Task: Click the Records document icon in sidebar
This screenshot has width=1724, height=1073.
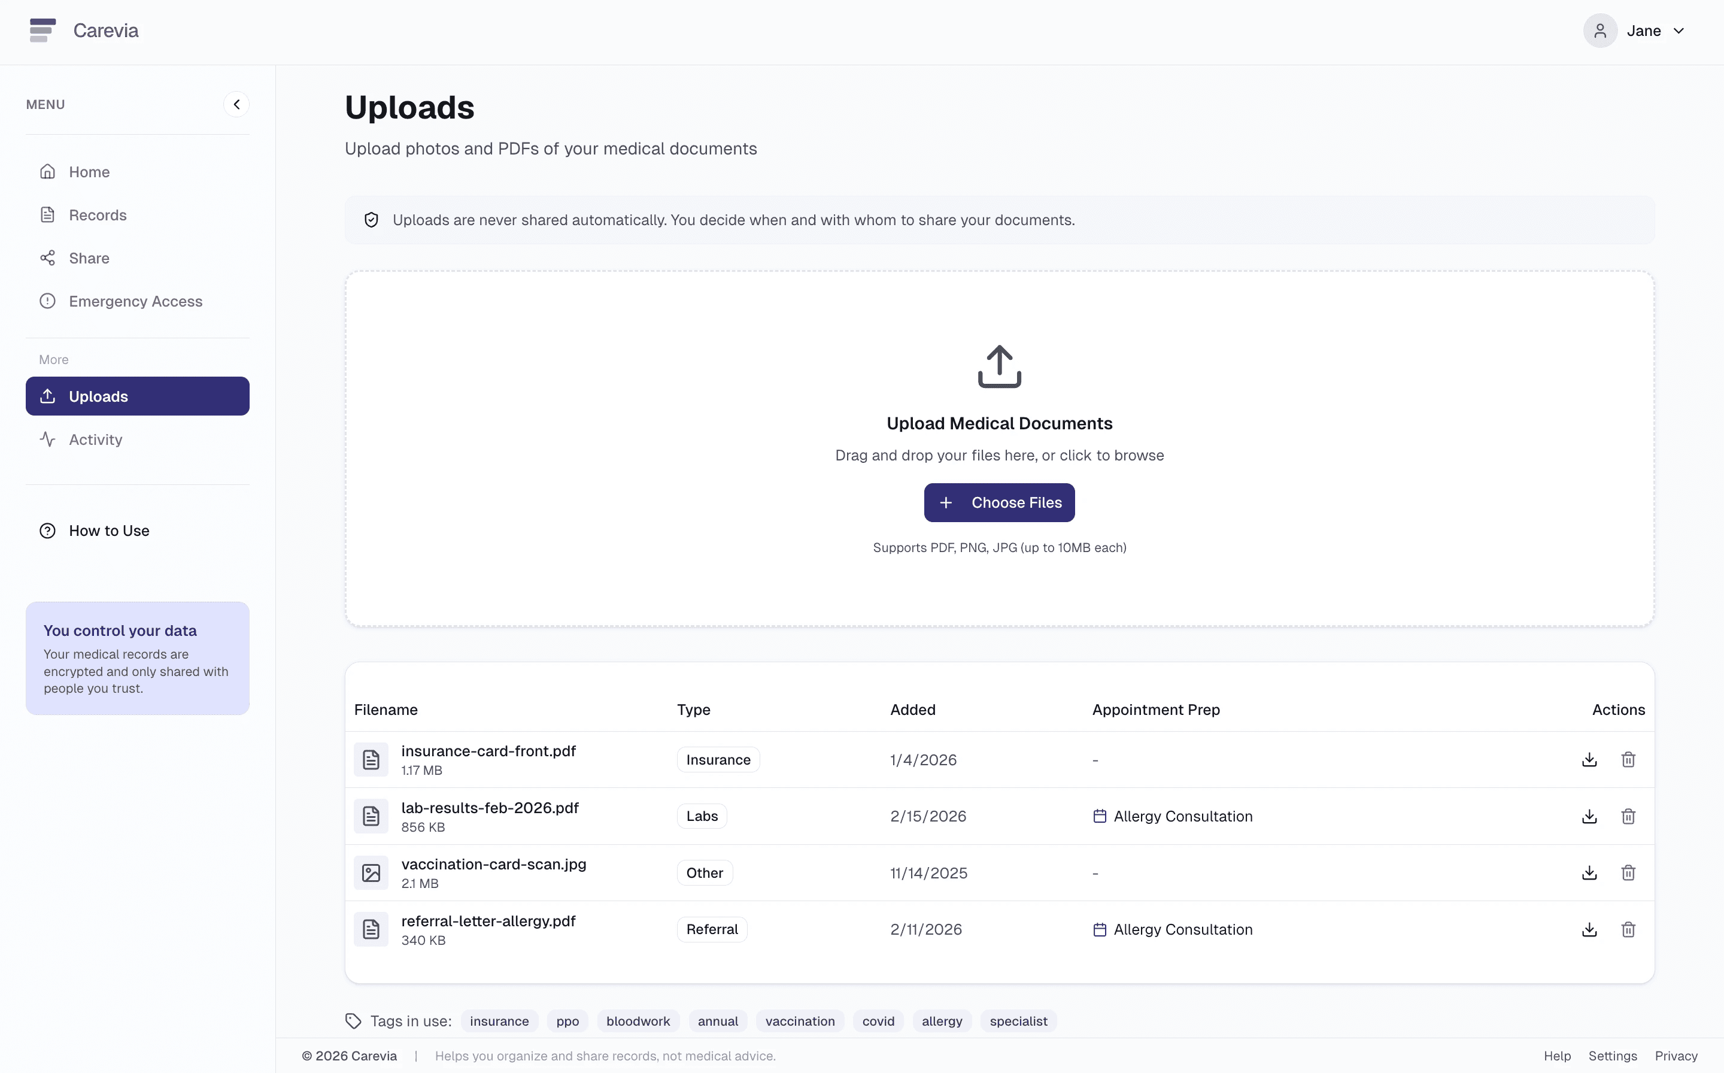Action: point(47,215)
